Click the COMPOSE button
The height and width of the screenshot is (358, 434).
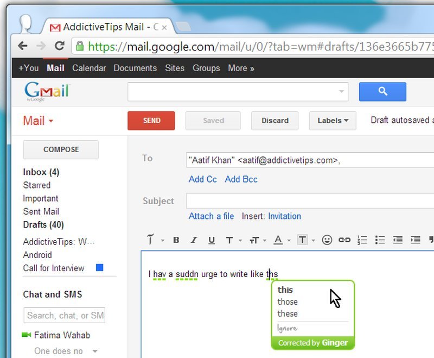click(61, 149)
